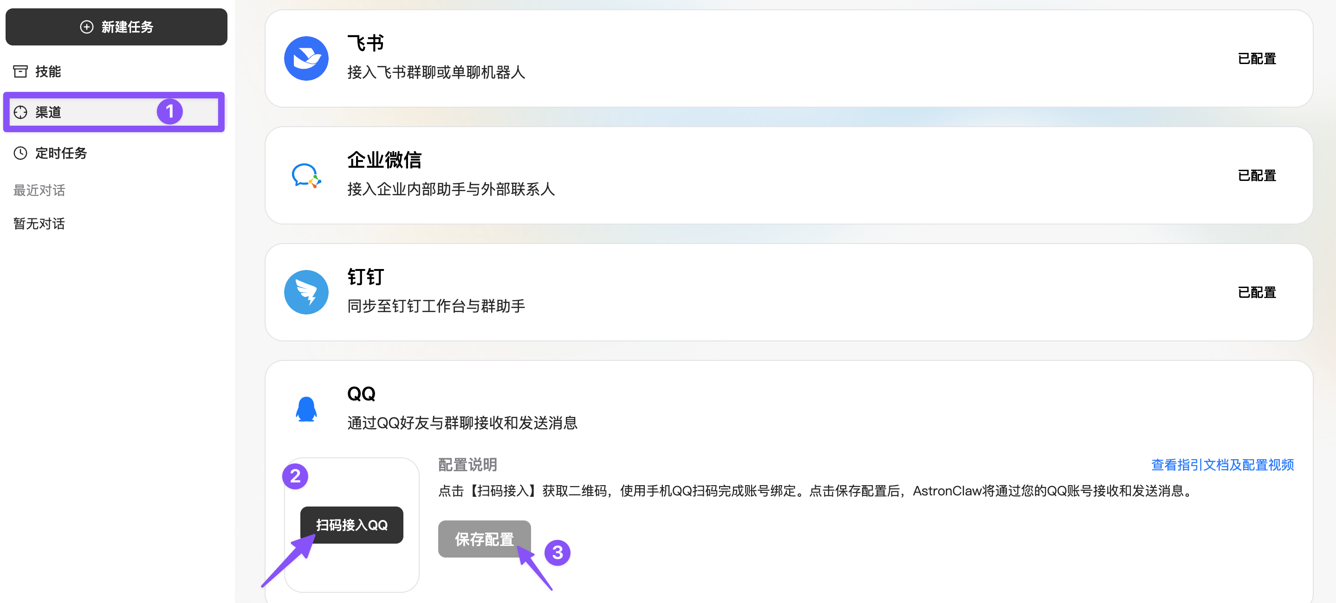Click the 渠道 circular icon in sidebar
This screenshot has width=1336, height=603.
(x=20, y=112)
